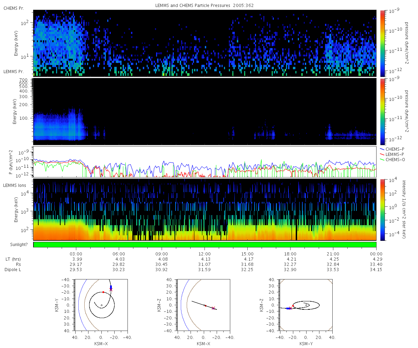Click the red dot on the KSM-X/KSM-Y orbit
Viewport: 418px width, 348px height.
(103, 292)
